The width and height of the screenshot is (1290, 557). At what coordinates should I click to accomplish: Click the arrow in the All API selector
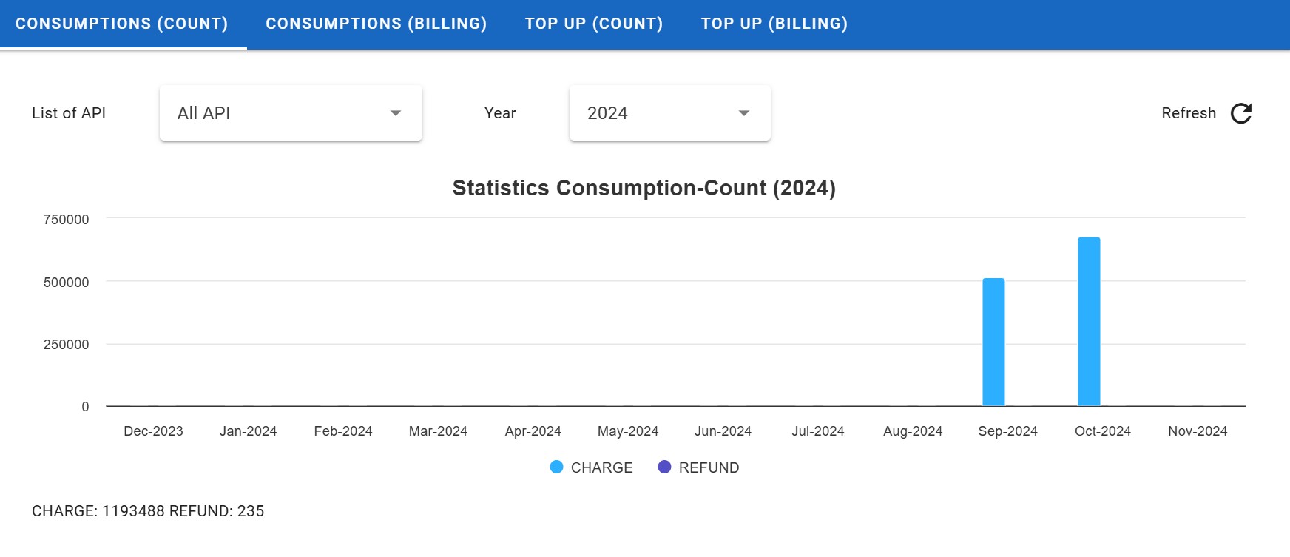tap(396, 113)
